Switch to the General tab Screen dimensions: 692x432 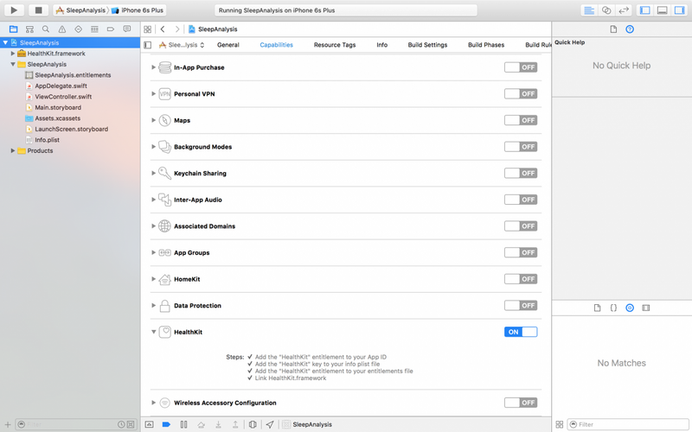coord(228,45)
